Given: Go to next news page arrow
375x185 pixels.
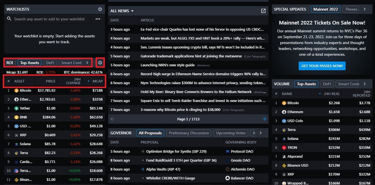Looking at the screenshot, I should pyautogui.click(x=264, y=119).
